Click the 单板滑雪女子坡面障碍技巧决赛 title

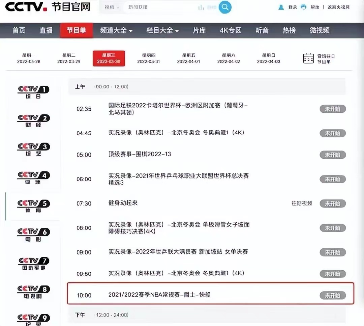click(x=179, y=228)
